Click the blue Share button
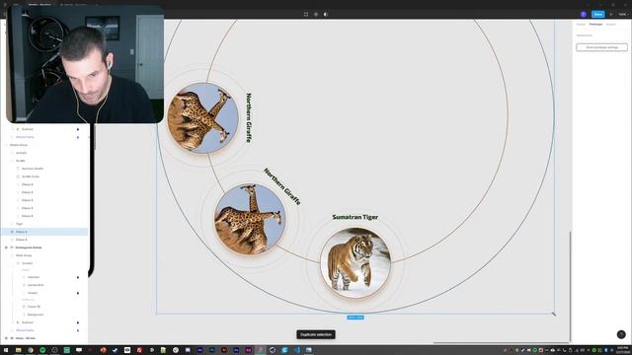Image resolution: width=632 pixels, height=355 pixels. [598, 14]
